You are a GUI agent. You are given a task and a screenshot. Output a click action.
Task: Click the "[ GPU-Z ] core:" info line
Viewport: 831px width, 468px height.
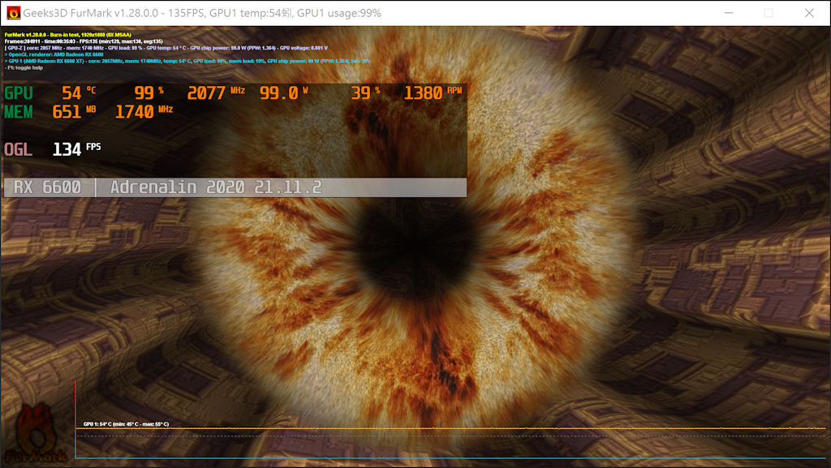(166, 48)
